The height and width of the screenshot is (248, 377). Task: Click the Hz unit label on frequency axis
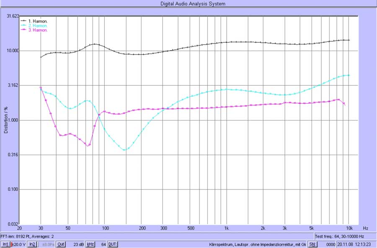coord(365,229)
